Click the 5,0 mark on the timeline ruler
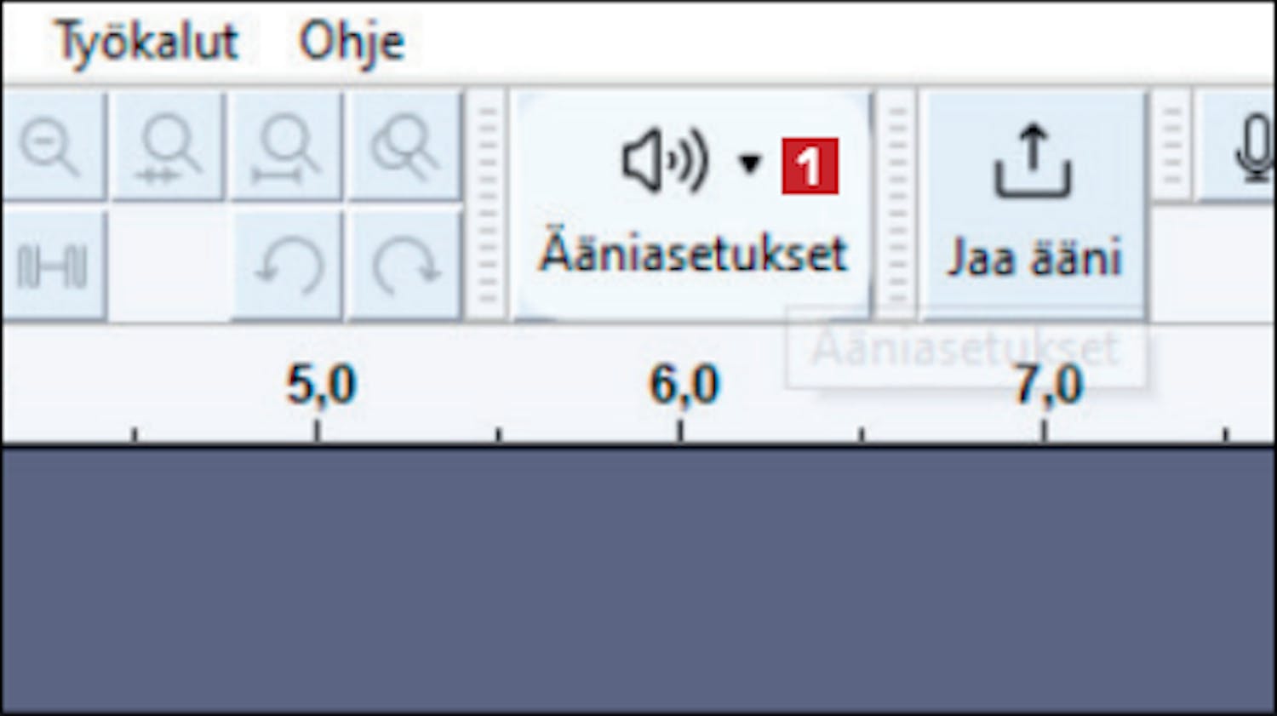This screenshot has height=716, width=1277. coord(319,385)
